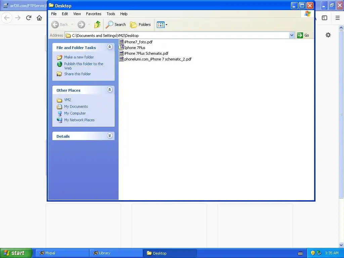Click browser forward arrow in Mypal
This screenshot has width=344, height=258.
(18, 18)
